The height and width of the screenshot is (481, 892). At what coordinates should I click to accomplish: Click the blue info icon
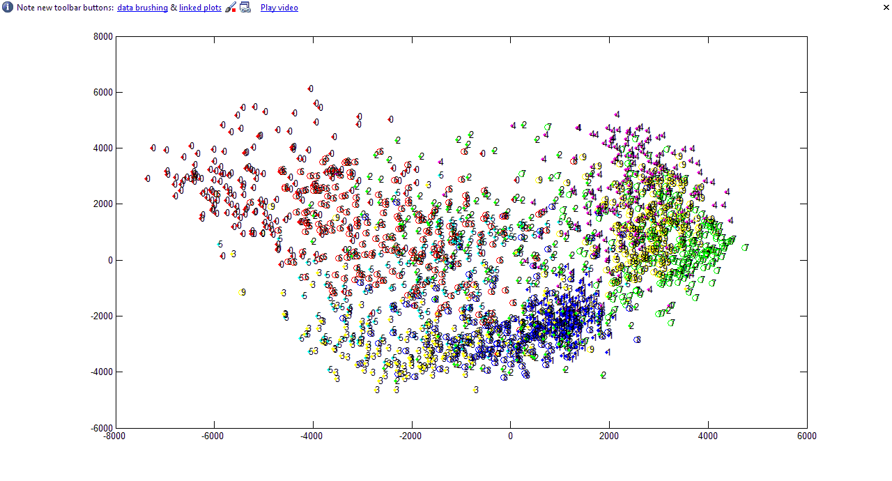tap(8, 8)
